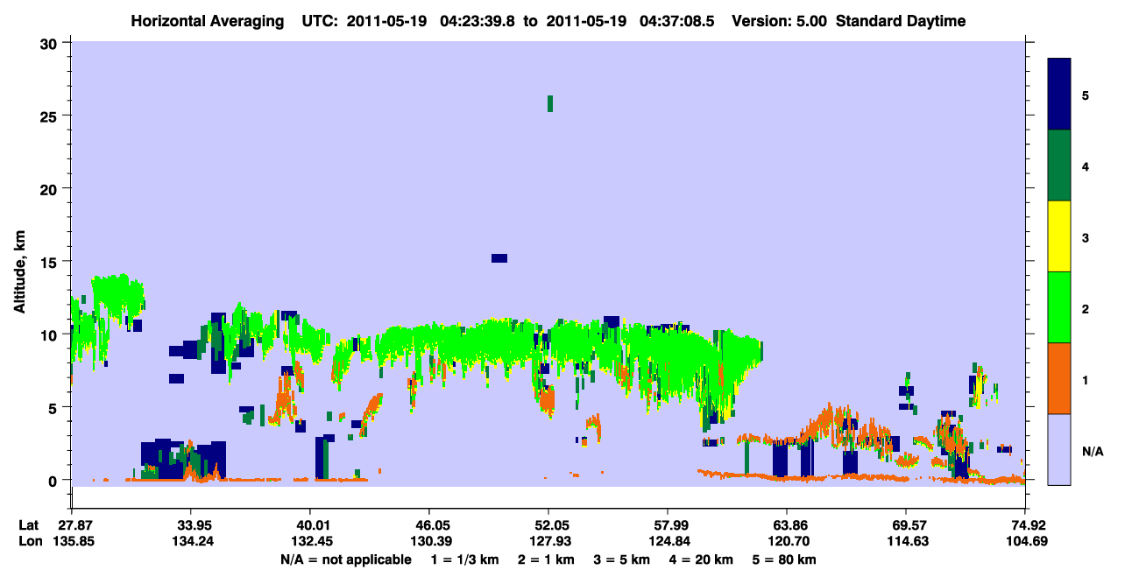
Task: Click the y-axis tick label 10
Action: [x=51, y=334]
